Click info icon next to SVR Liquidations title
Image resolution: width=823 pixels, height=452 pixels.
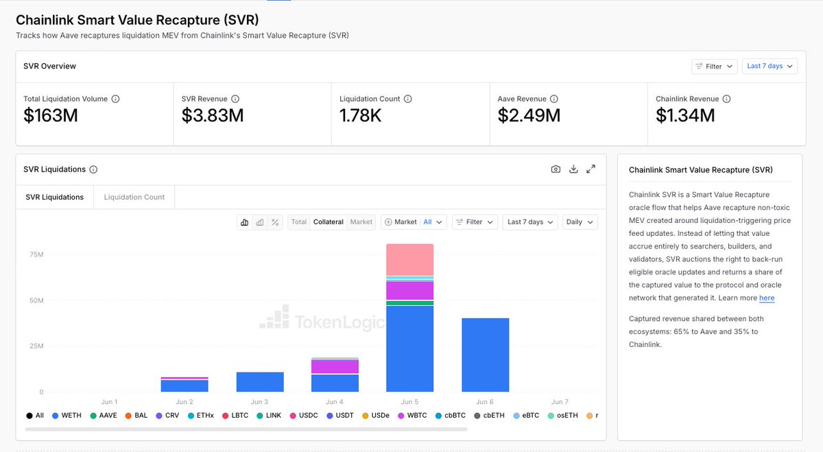click(x=93, y=169)
